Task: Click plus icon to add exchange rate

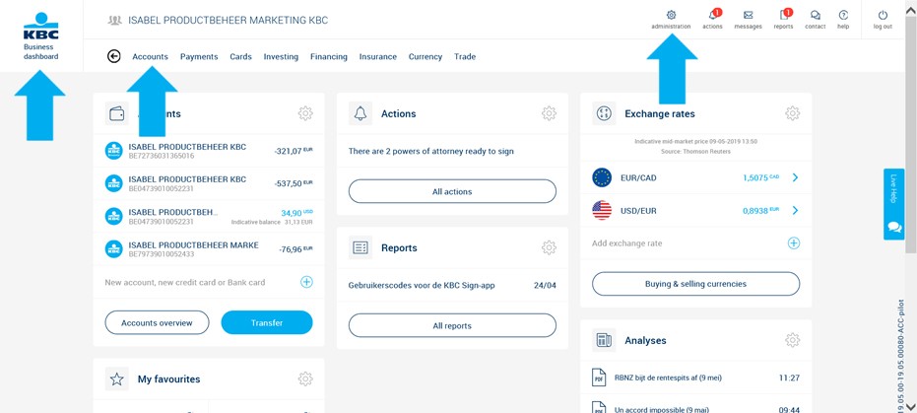Action: click(x=794, y=243)
